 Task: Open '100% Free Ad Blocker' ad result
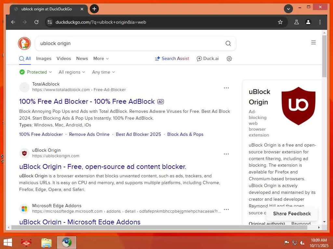87,101
